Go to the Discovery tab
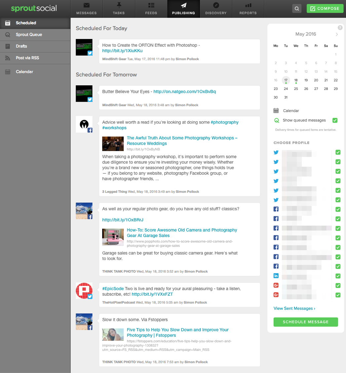This screenshot has width=346, height=373. point(216,9)
